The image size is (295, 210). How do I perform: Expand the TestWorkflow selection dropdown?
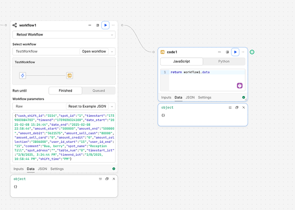click(112, 52)
